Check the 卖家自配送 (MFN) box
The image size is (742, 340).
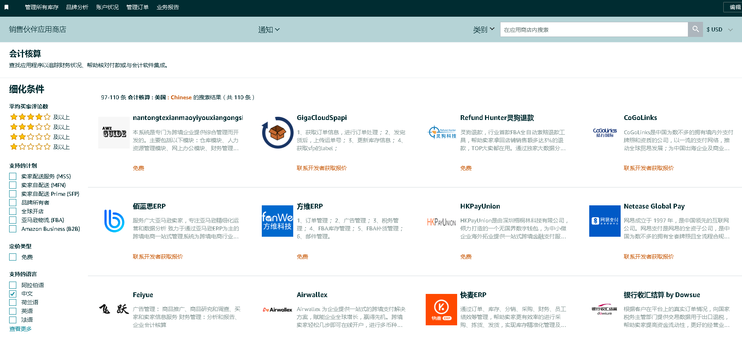tap(13, 185)
